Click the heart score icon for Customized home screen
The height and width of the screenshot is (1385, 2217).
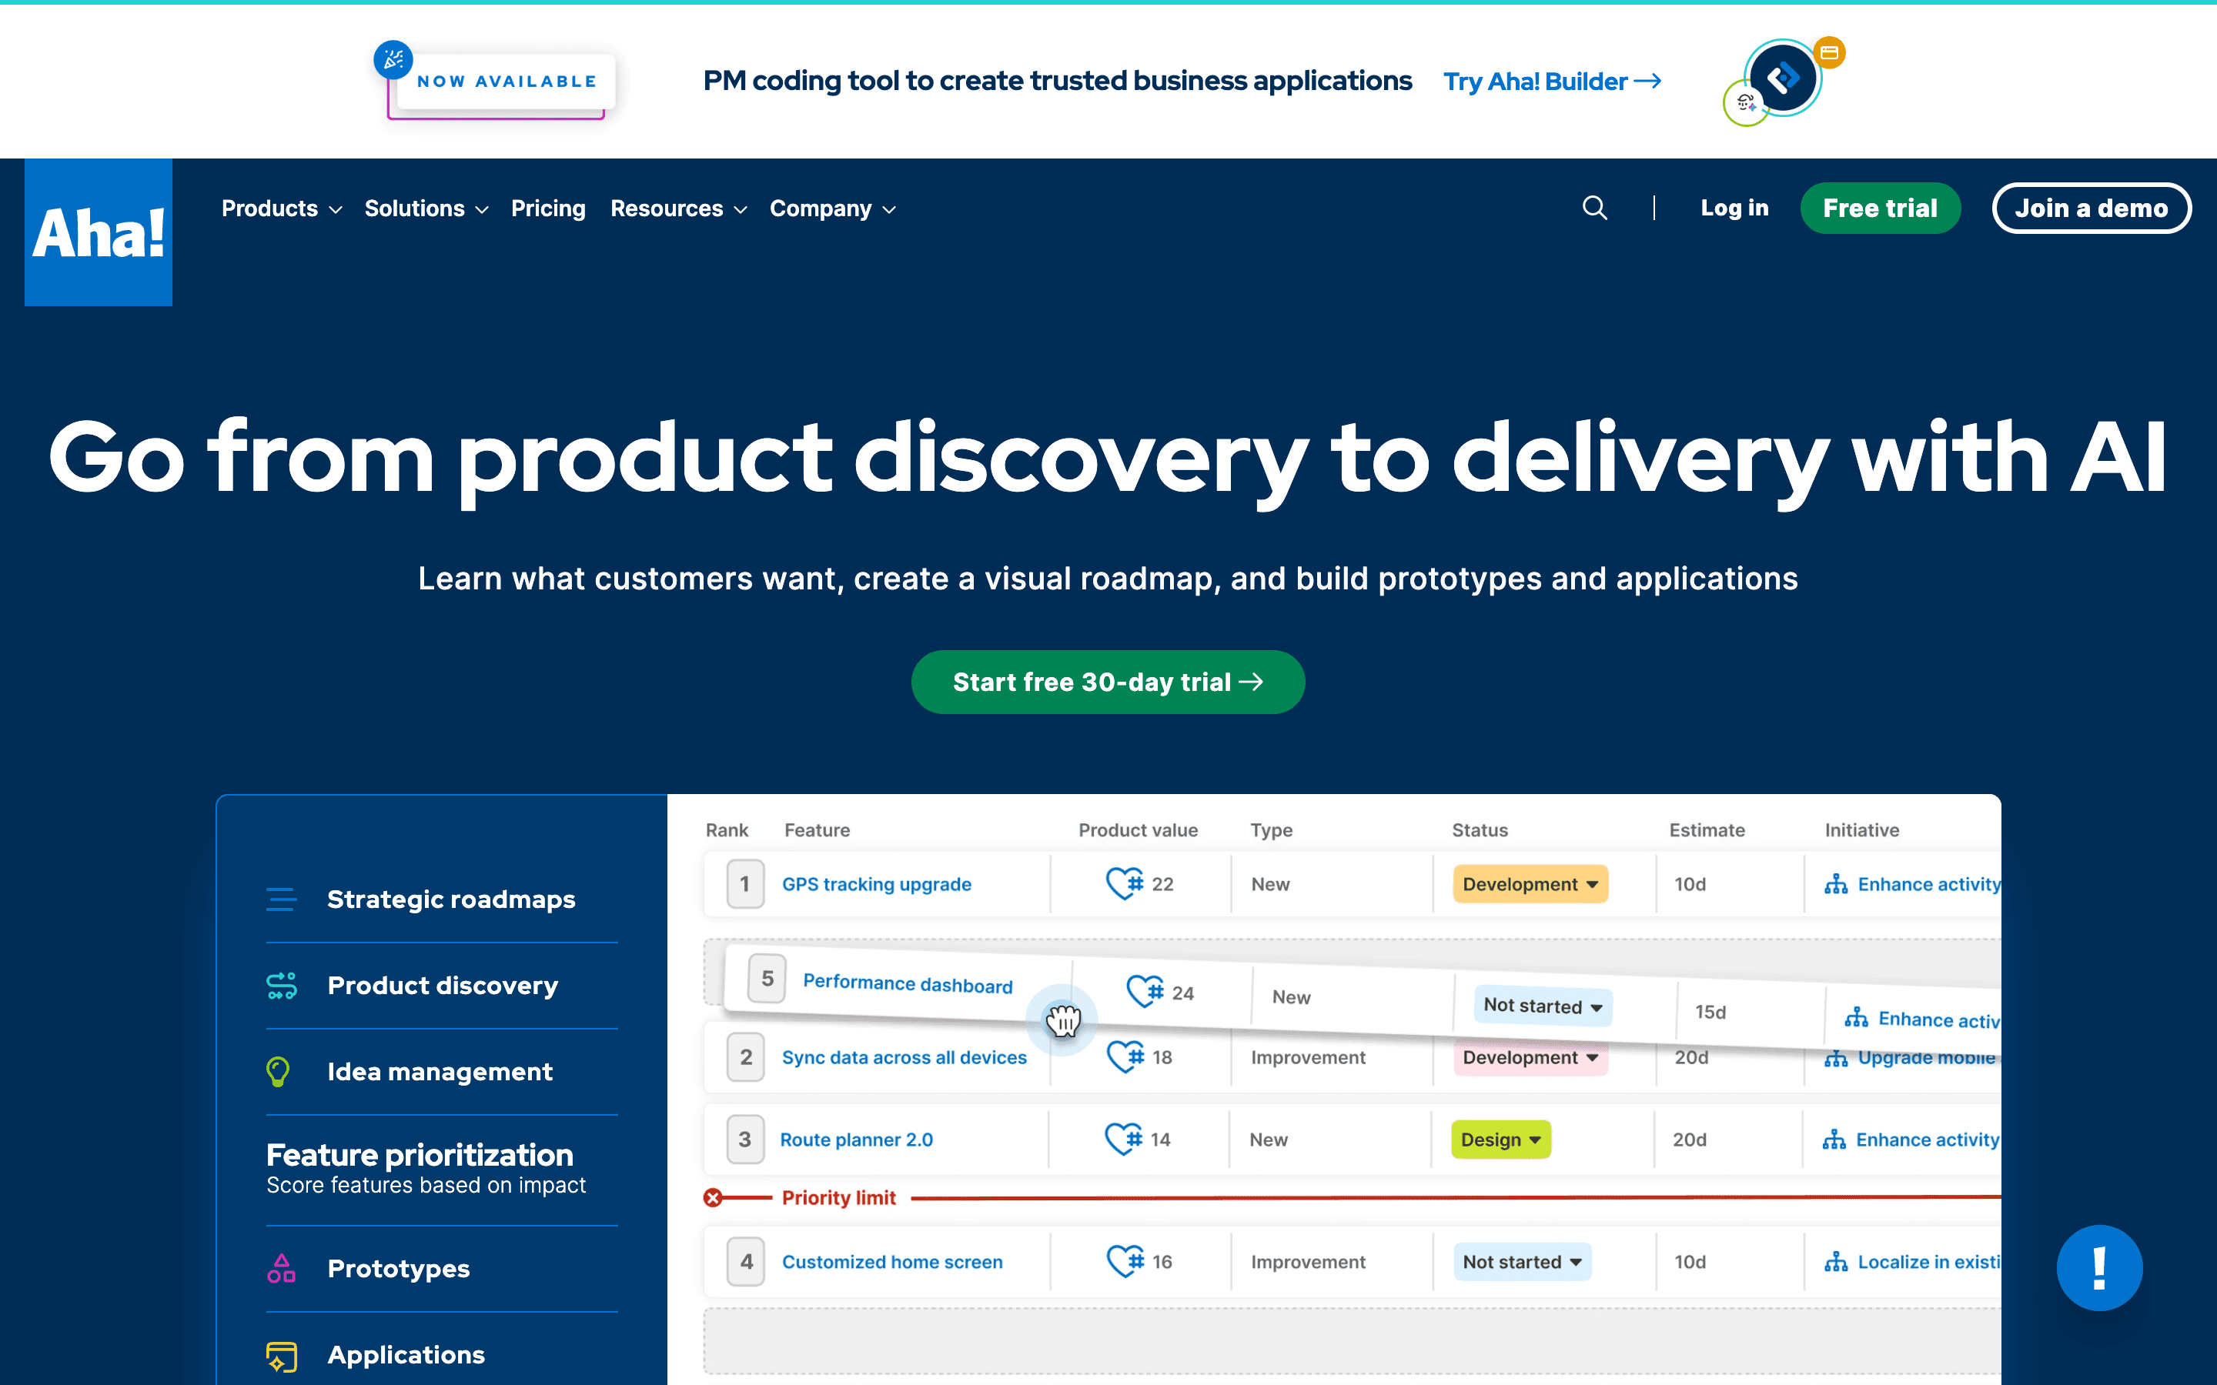(x=1125, y=1260)
